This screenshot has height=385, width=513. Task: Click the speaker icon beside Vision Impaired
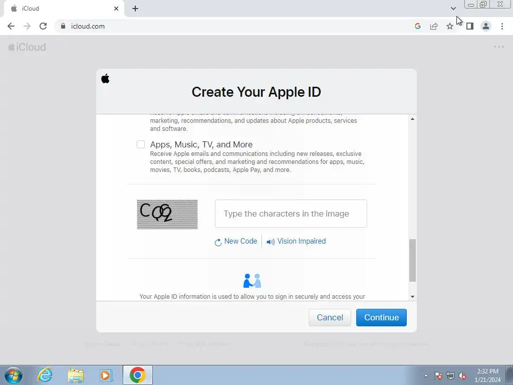(x=271, y=242)
